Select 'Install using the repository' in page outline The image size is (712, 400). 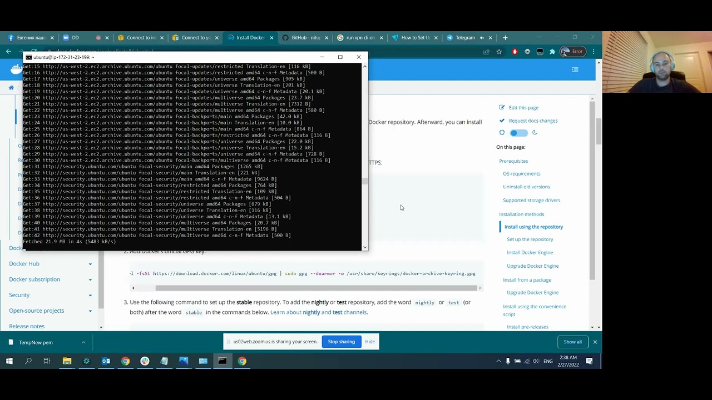point(533,227)
